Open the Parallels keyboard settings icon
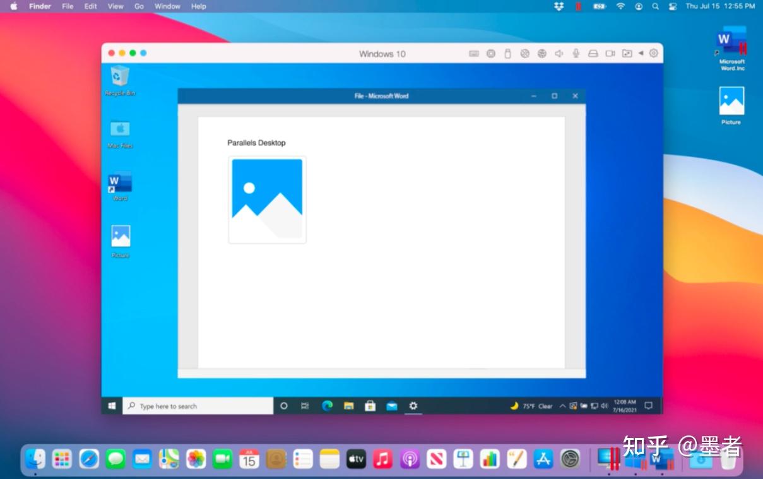The image size is (763, 479). (473, 54)
